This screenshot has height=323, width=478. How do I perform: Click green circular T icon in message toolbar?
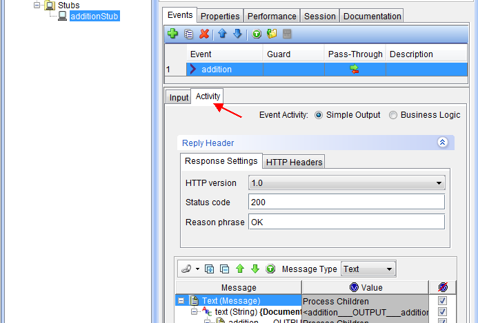point(270,269)
